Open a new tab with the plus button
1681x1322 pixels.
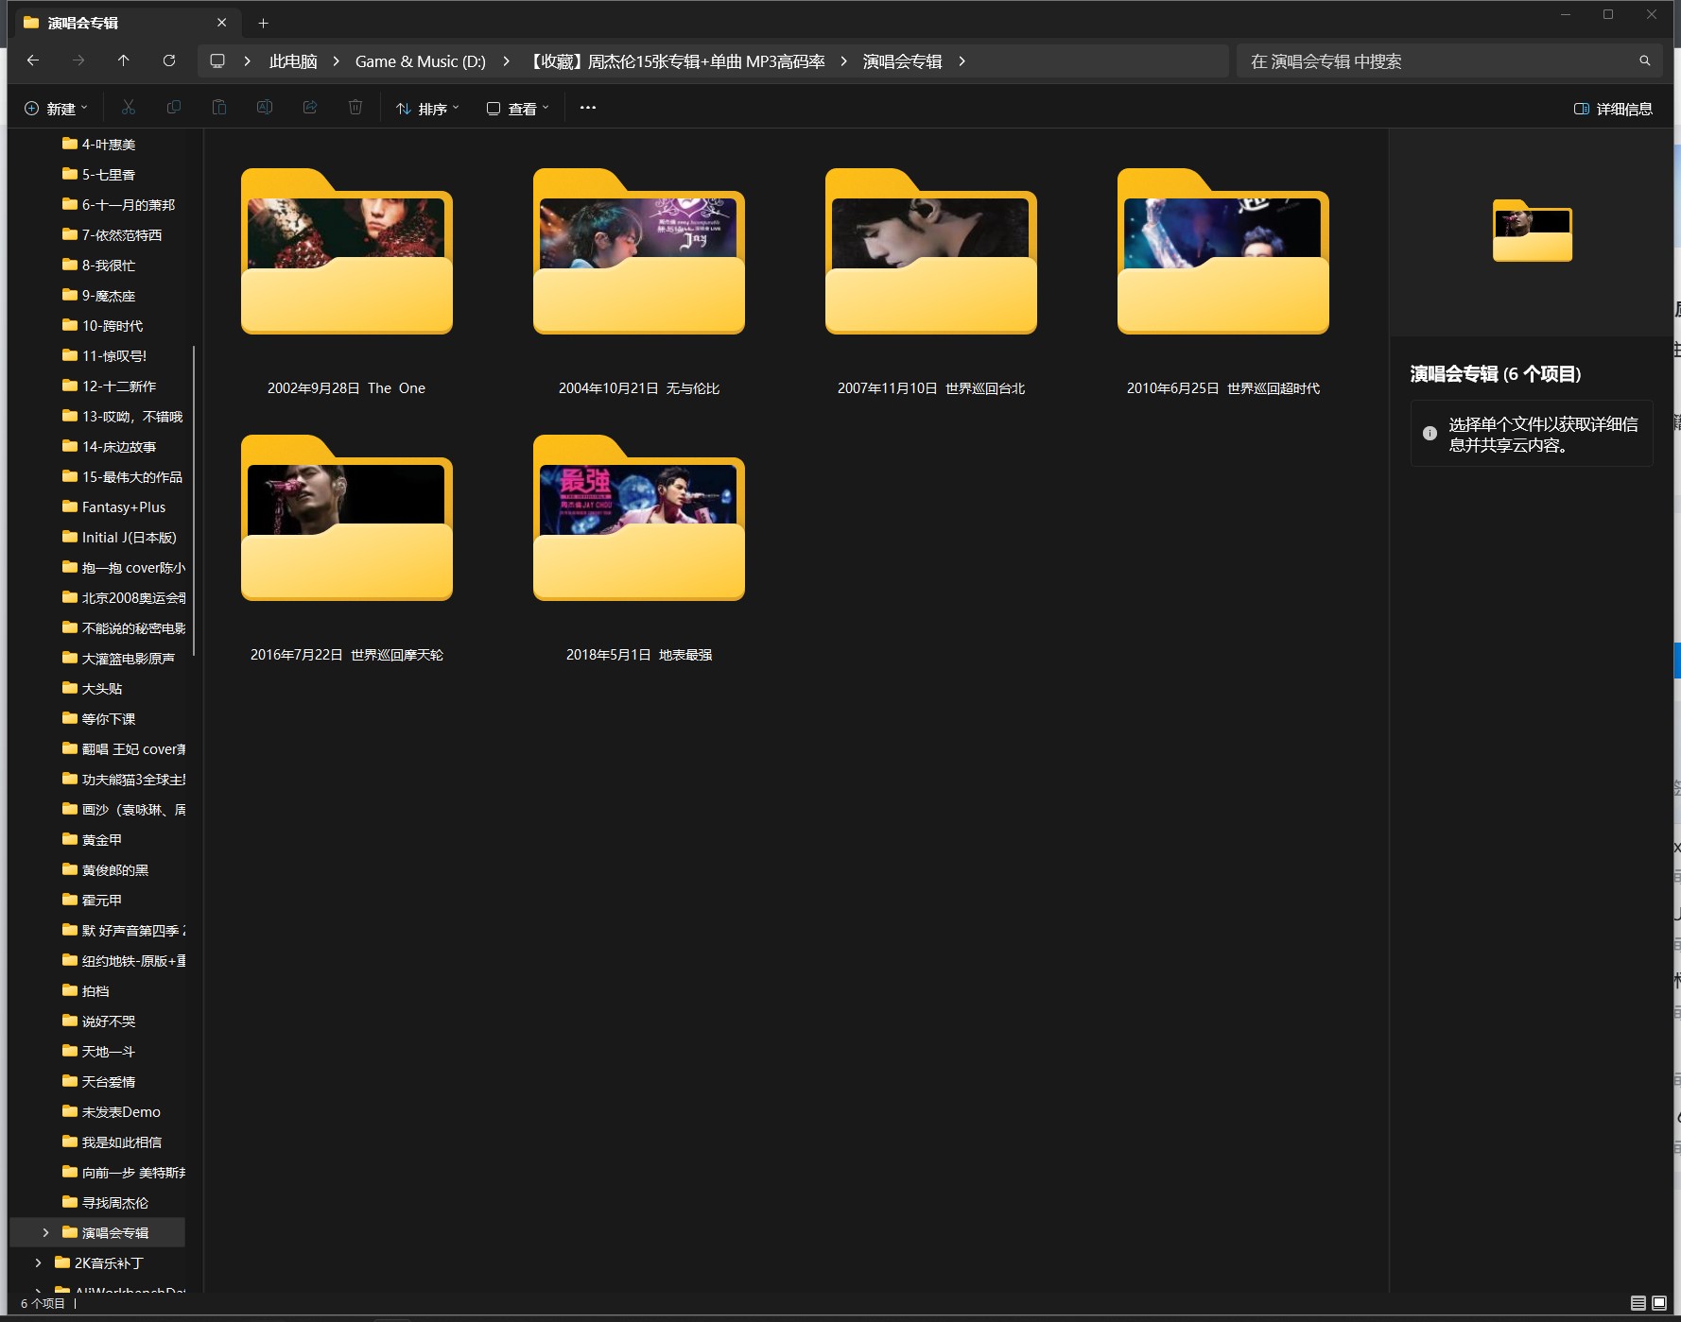[x=264, y=23]
